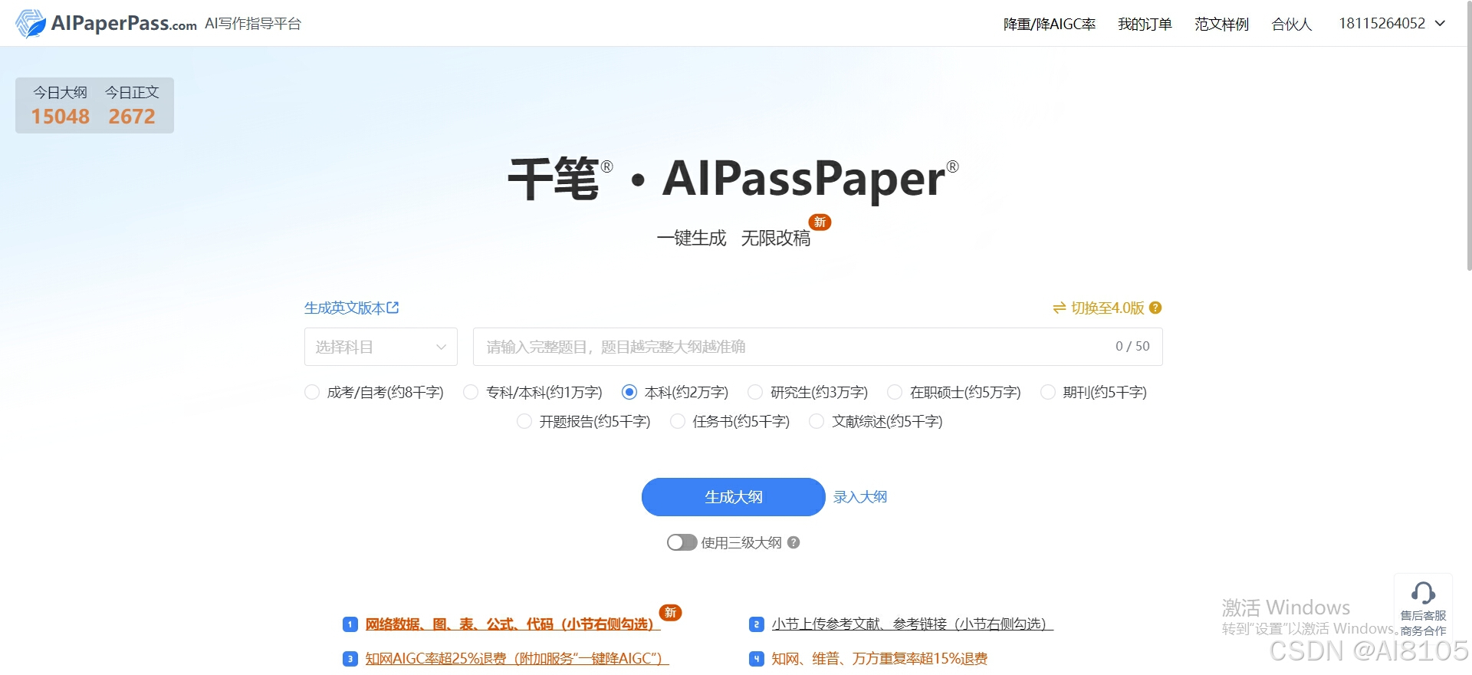Click the 今日大纲 count 15048
Image resolution: width=1472 pixels, height=675 pixels.
(61, 117)
